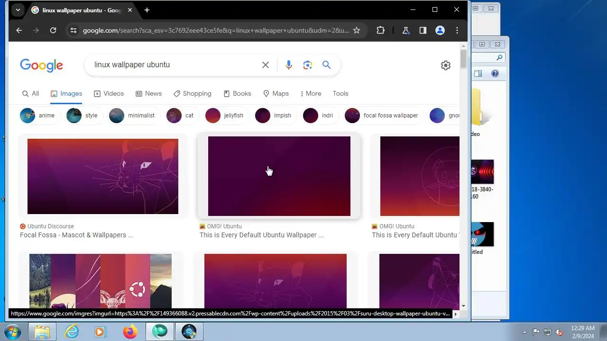Filter by focal fossa wallpaper chip

(x=384, y=116)
